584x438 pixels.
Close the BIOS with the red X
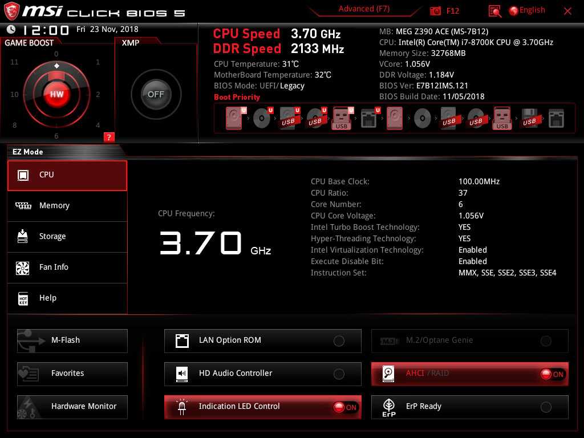coord(567,11)
